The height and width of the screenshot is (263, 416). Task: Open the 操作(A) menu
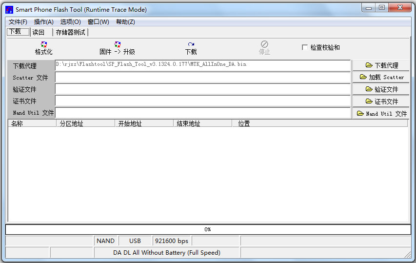pyautogui.click(x=44, y=22)
